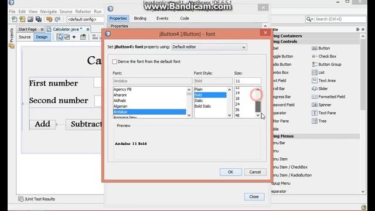Select the Subtract button in the design form
The height and width of the screenshot is (211, 375).
tap(84, 124)
